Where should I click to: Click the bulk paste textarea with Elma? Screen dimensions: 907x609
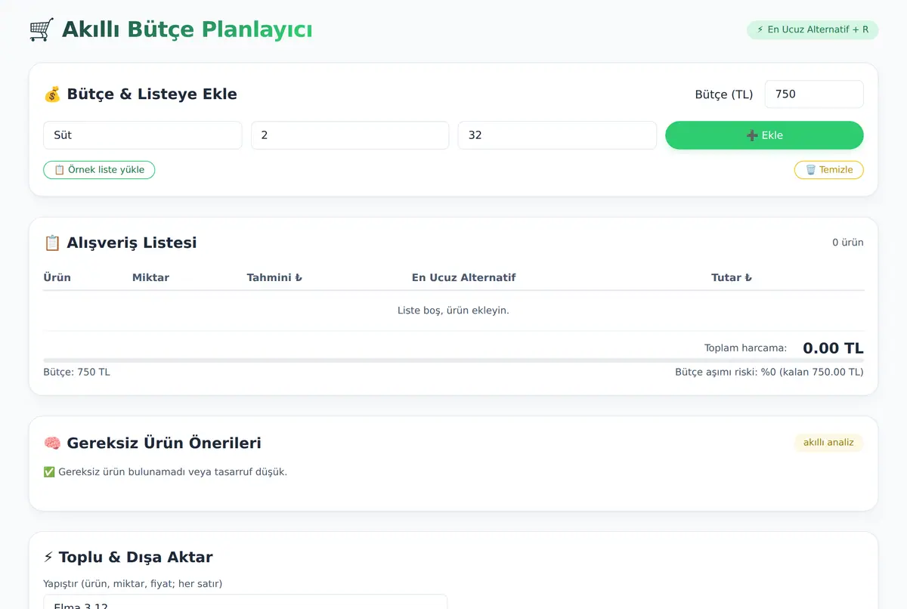point(246,601)
